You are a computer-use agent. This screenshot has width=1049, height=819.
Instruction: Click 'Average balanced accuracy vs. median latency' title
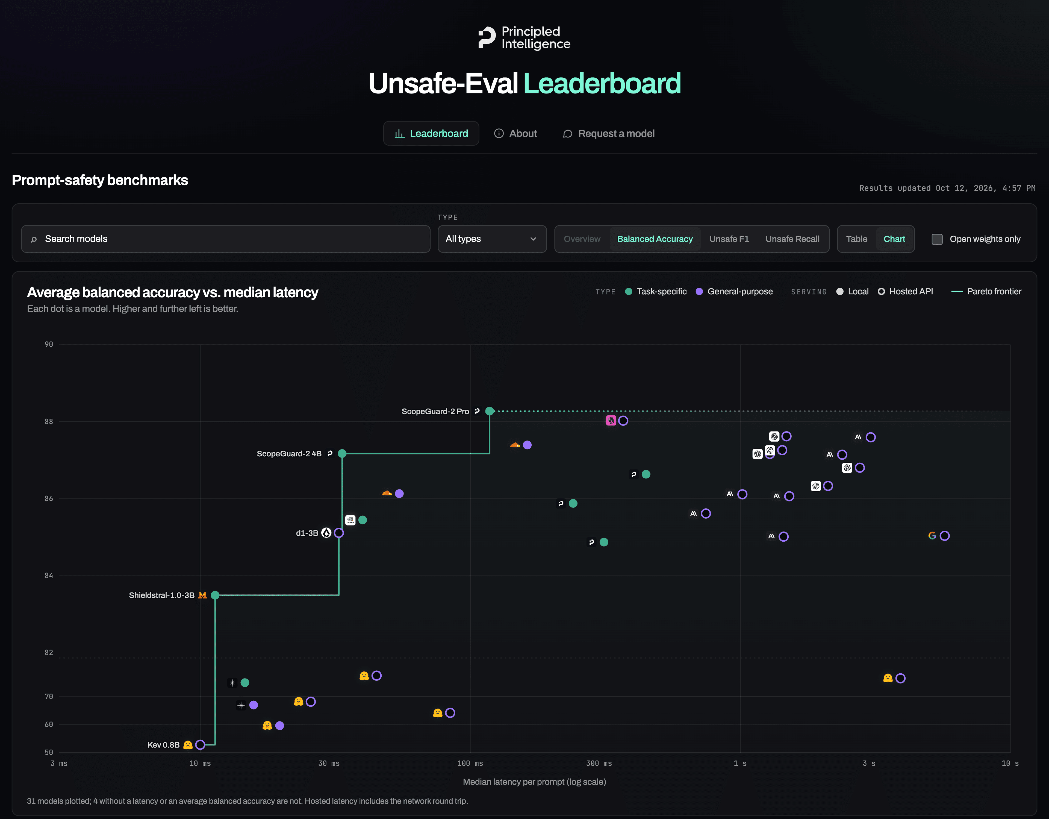[172, 292]
